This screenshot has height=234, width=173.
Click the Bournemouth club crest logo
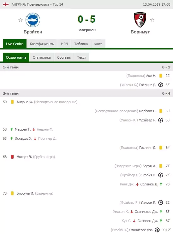(x=140, y=20)
